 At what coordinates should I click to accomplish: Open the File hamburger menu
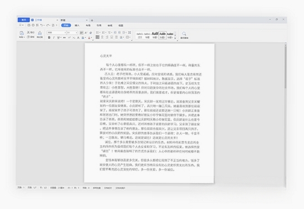coord(21,25)
